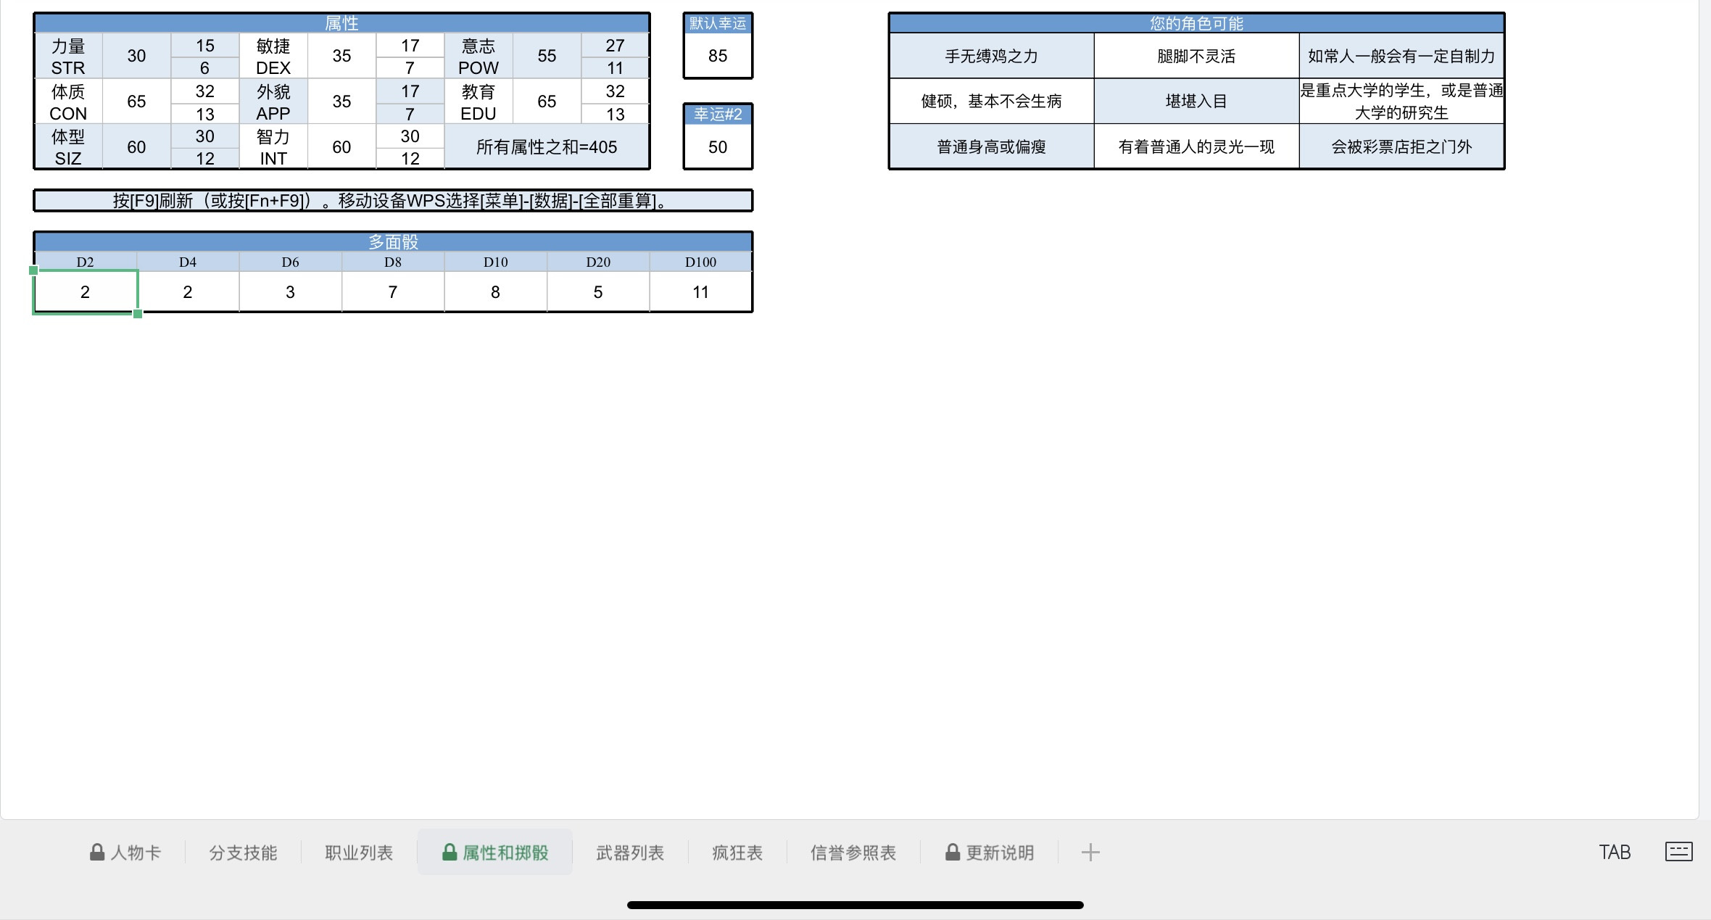Screen dimensions: 1711x920
Task: Click the 默认幸运 value cell 85
Action: pos(718,56)
